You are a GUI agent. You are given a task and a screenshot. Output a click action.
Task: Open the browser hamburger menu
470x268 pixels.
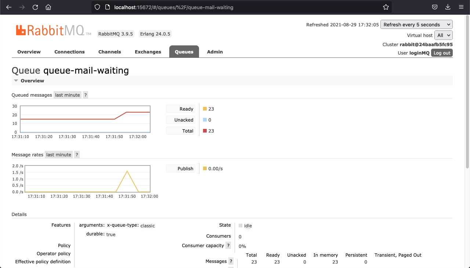click(461, 7)
